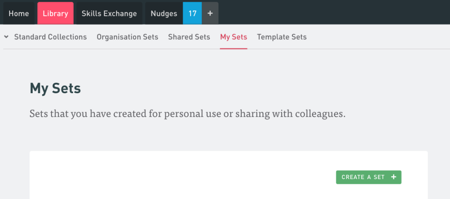Click the plus icon beside the 17 badge

[x=210, y=14]
